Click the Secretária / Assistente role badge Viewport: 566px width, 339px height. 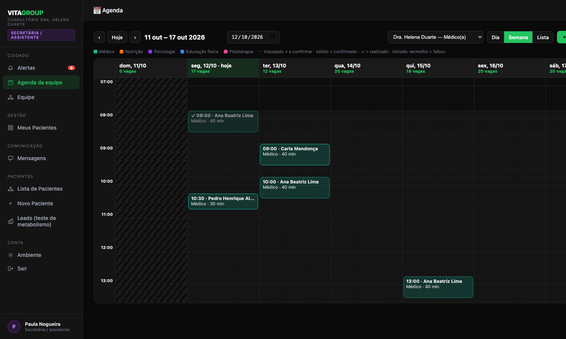[41, 35]
